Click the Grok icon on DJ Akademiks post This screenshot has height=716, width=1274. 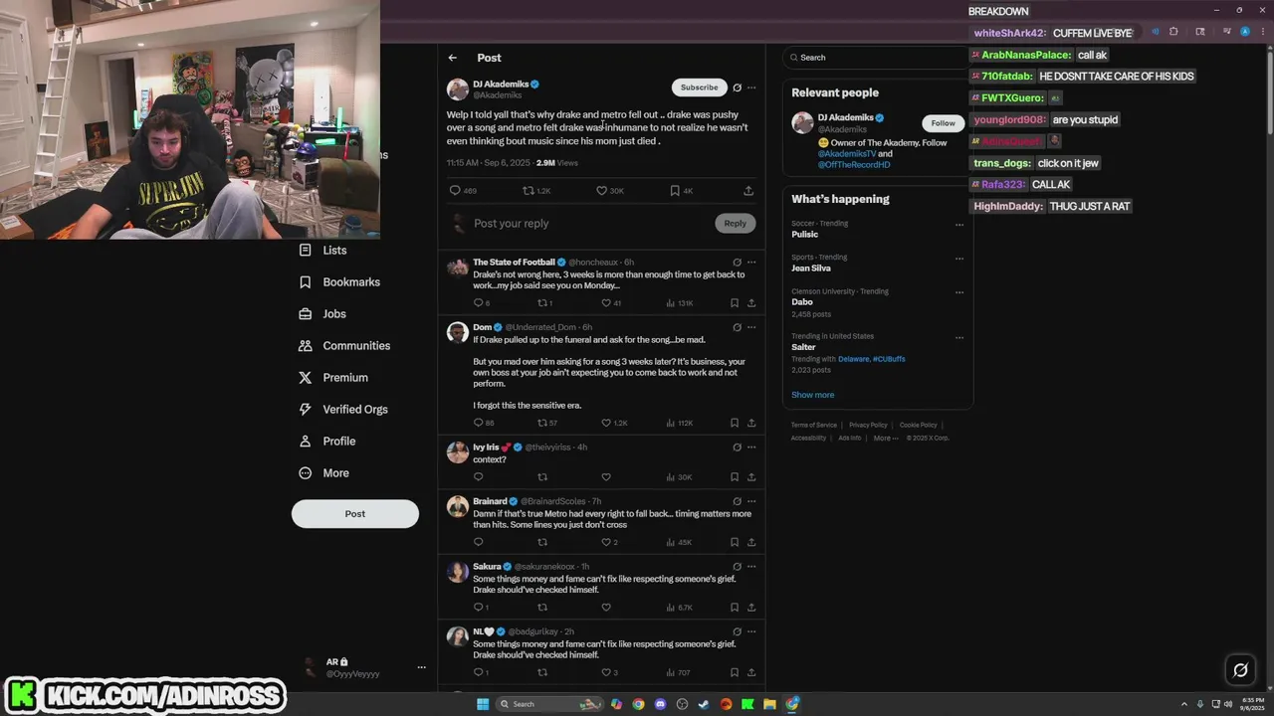coord(737,88)
